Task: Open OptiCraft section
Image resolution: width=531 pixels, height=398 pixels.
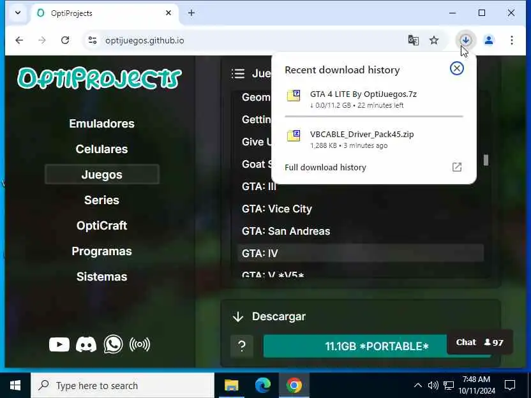Action: (x=101, y=225)
